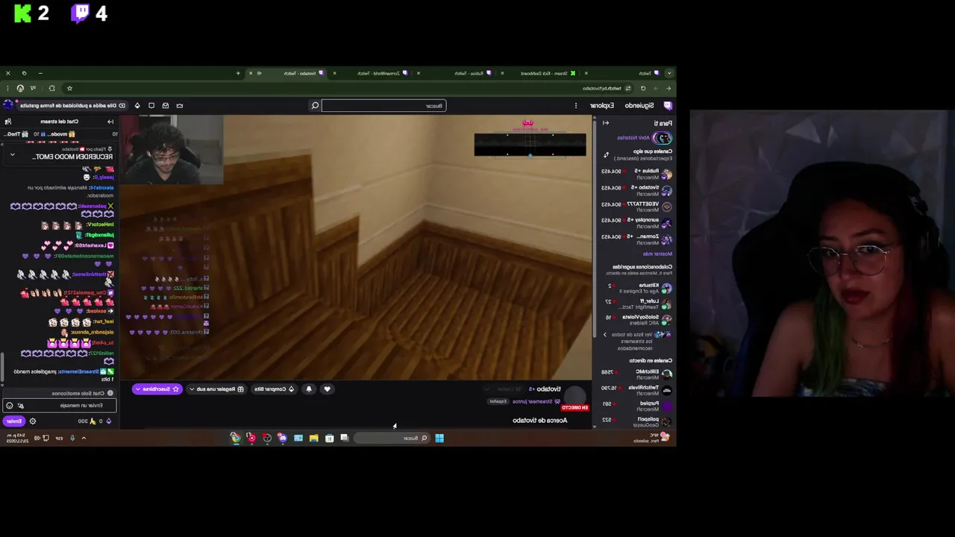This screenshot has width=955, height=537.
Task: Open the inbox notifications icon
Action: coord(166,105)
